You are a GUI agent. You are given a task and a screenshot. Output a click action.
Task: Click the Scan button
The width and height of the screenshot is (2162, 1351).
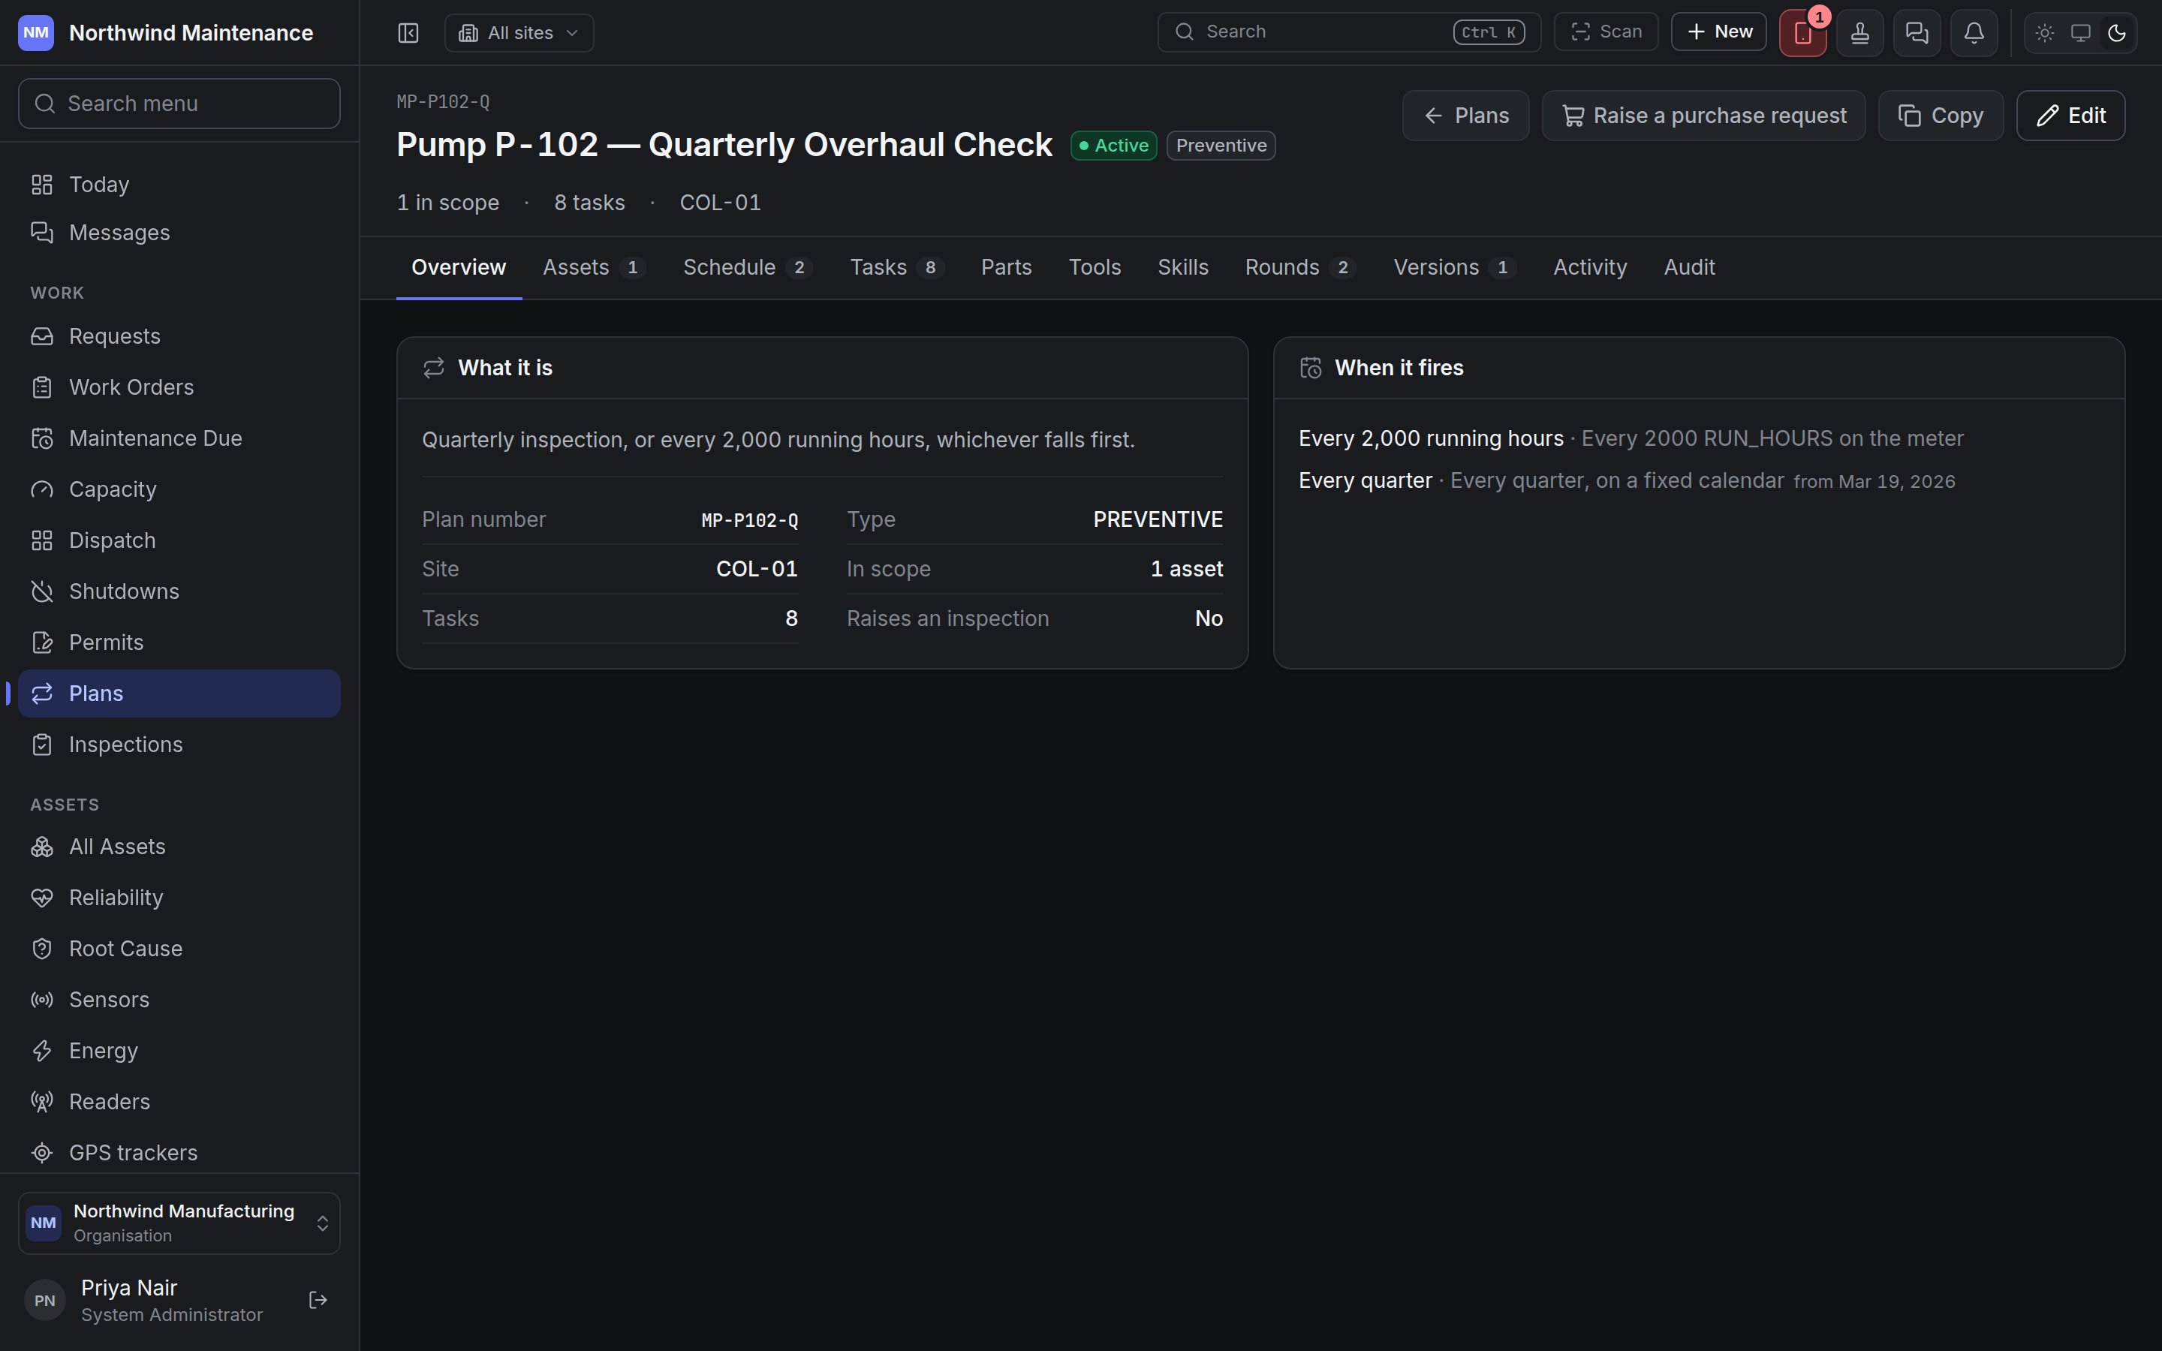1606,32
